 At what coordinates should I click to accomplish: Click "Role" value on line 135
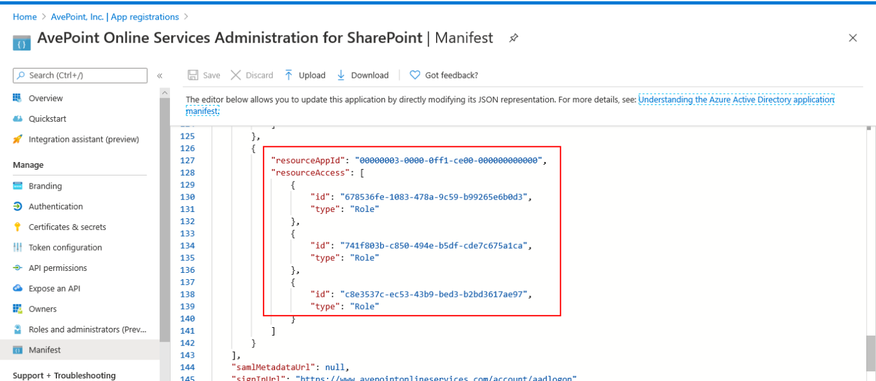coord(365,258)
